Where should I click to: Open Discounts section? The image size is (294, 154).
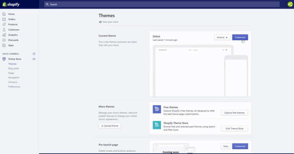[x=13, y=40]
